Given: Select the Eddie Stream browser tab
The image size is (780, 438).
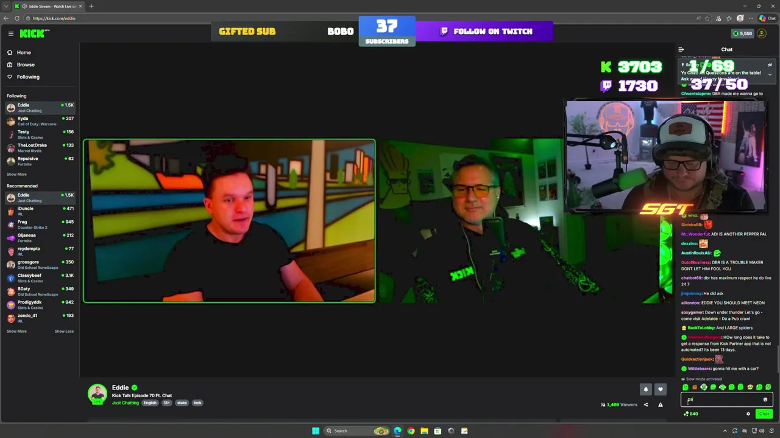Looking at the screenshot, I should (49, 6).
